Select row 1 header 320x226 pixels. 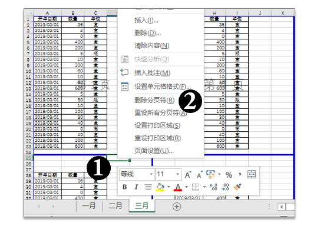28,19
